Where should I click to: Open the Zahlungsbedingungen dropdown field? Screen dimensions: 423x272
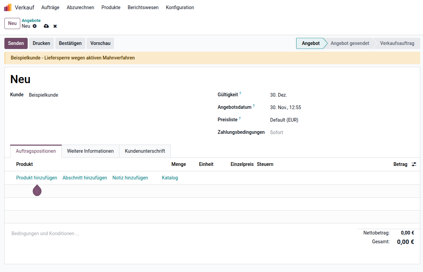tap(304, 132)
